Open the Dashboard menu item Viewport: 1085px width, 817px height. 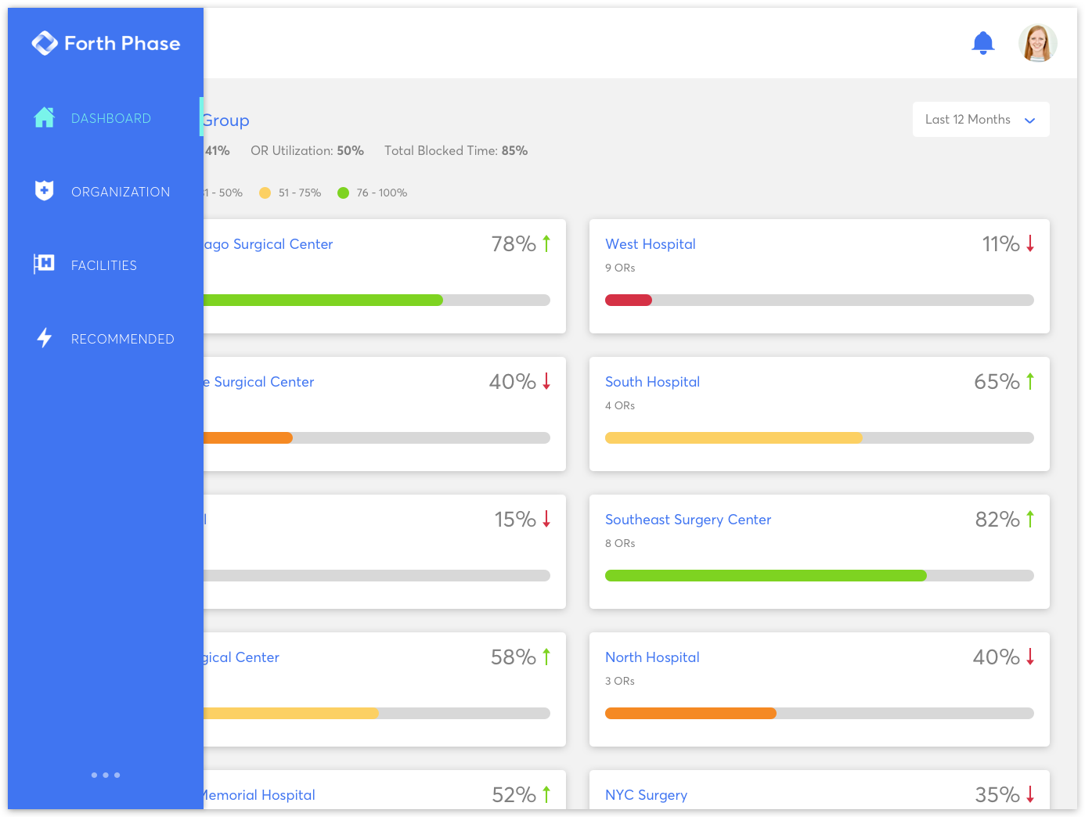pyautogui.click(x=106, y=118)
